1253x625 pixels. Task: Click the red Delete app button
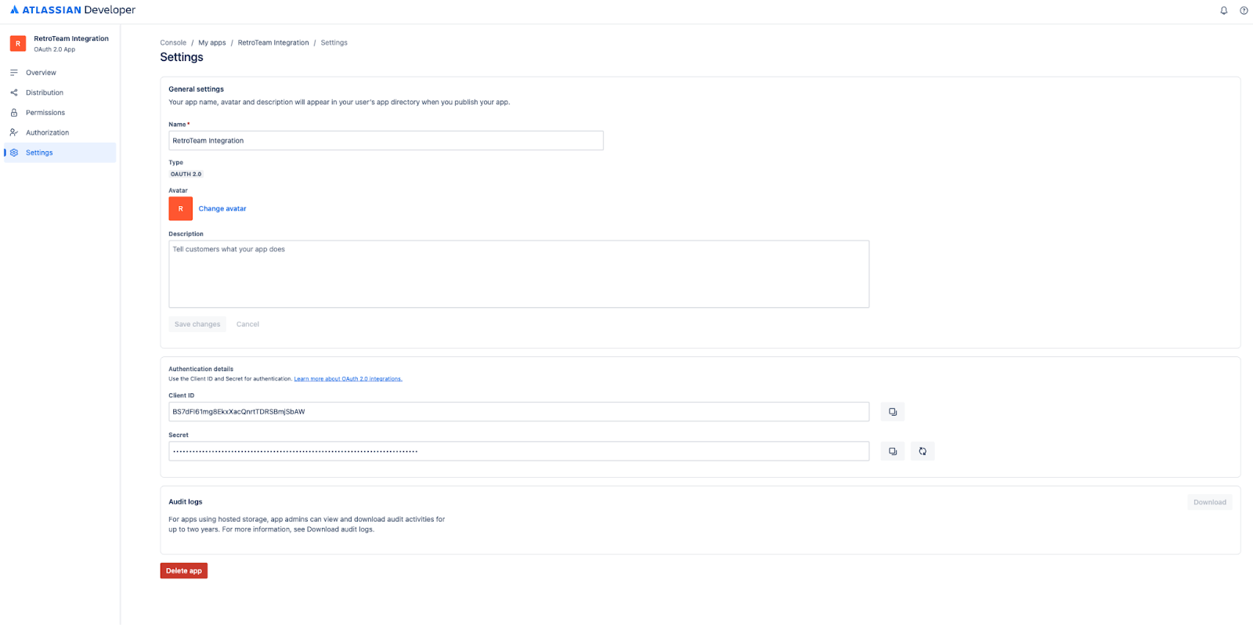tap(184, 571)
